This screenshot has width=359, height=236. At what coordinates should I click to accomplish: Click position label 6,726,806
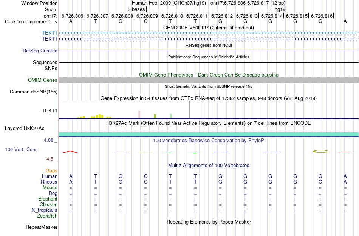72,16
